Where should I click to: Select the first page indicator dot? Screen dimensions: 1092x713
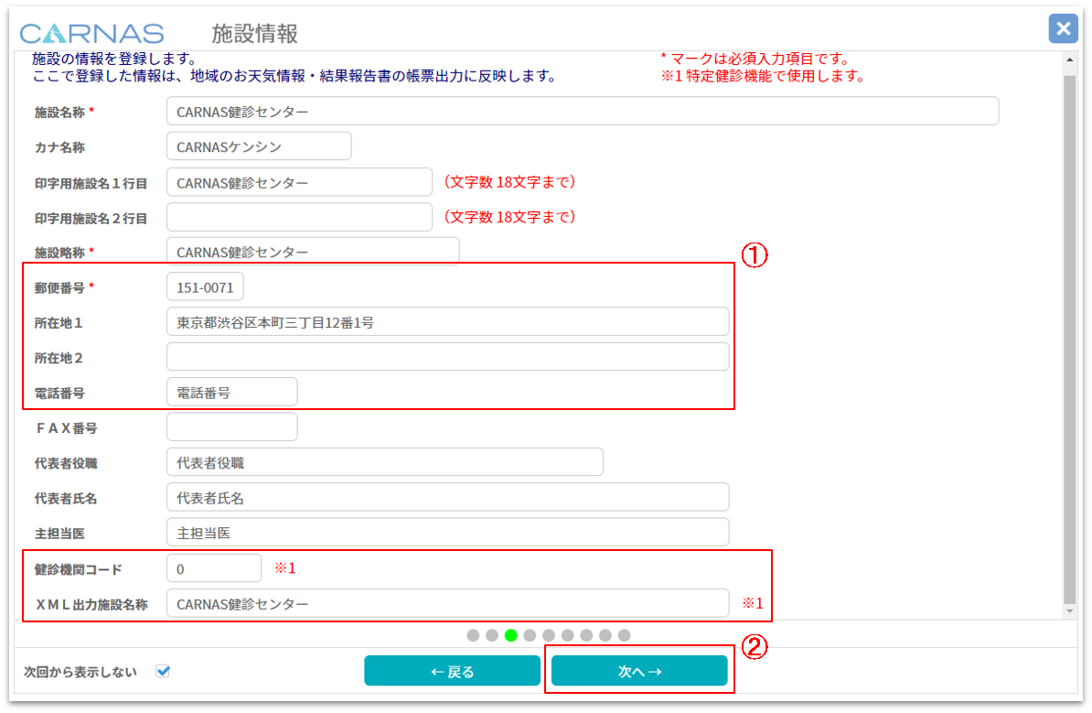(473, 635)
